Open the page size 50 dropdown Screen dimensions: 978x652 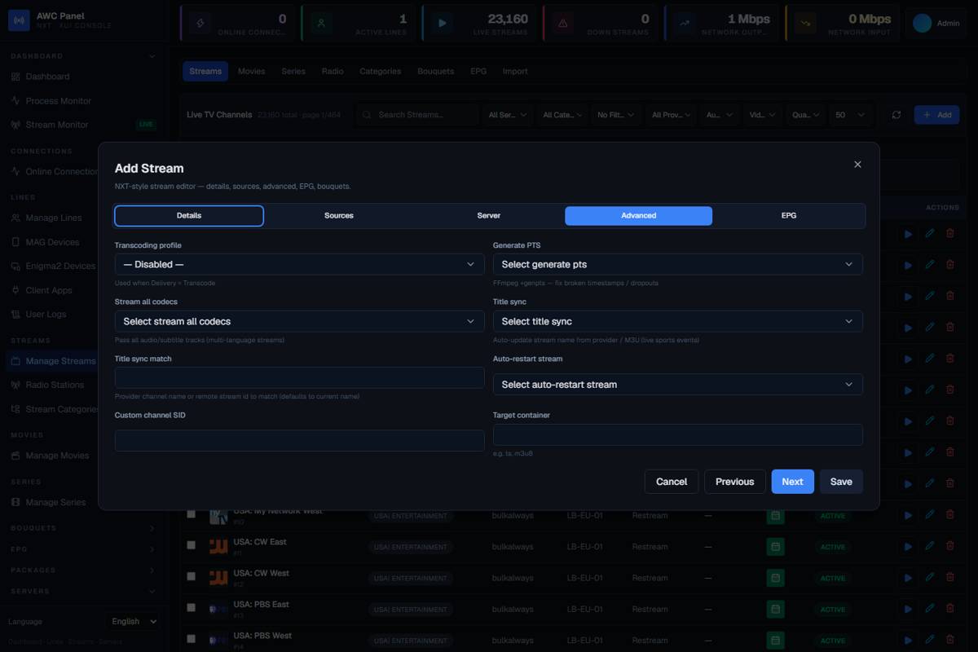coord(849,115)
